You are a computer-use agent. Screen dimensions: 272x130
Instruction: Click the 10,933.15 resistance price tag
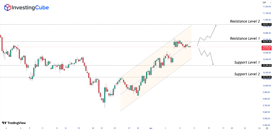(266, 24)
